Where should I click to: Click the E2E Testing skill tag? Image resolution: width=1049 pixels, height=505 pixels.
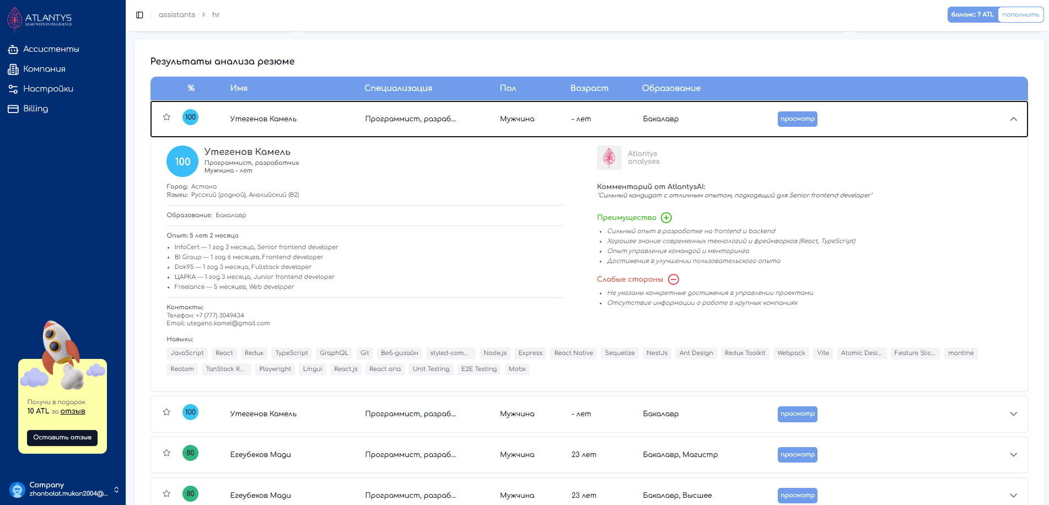(479, 369)
